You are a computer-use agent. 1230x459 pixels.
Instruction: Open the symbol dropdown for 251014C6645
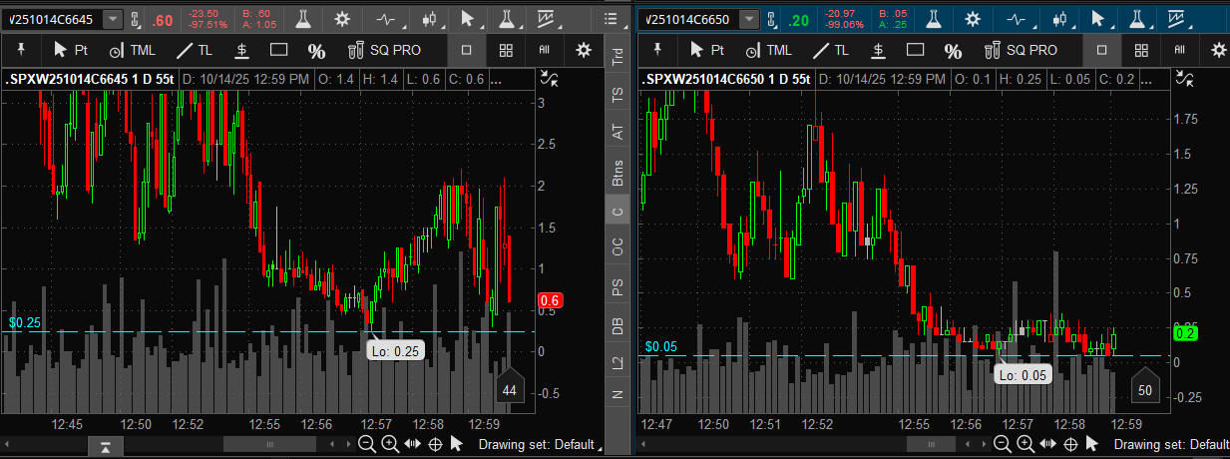(113, 19)
